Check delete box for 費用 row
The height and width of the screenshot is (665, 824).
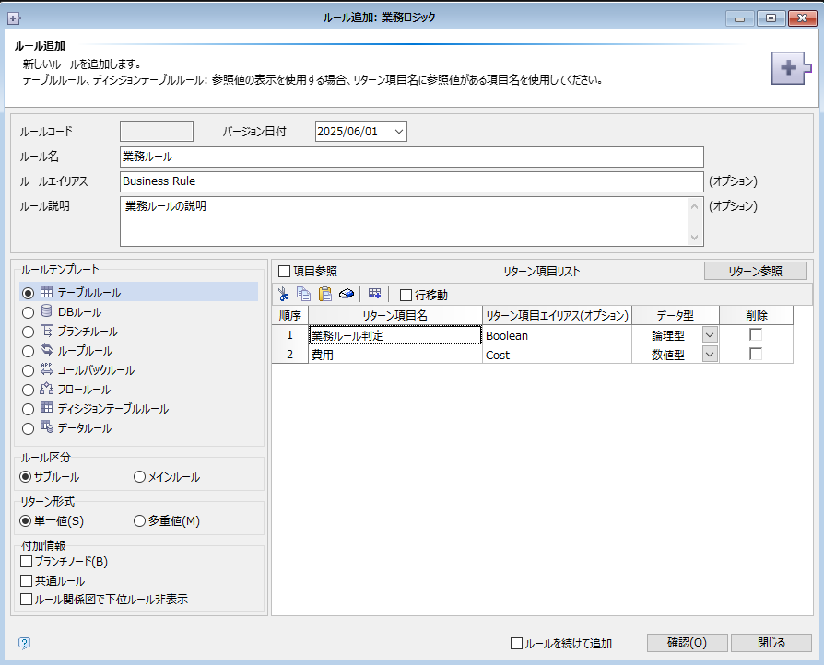(756, 354)
